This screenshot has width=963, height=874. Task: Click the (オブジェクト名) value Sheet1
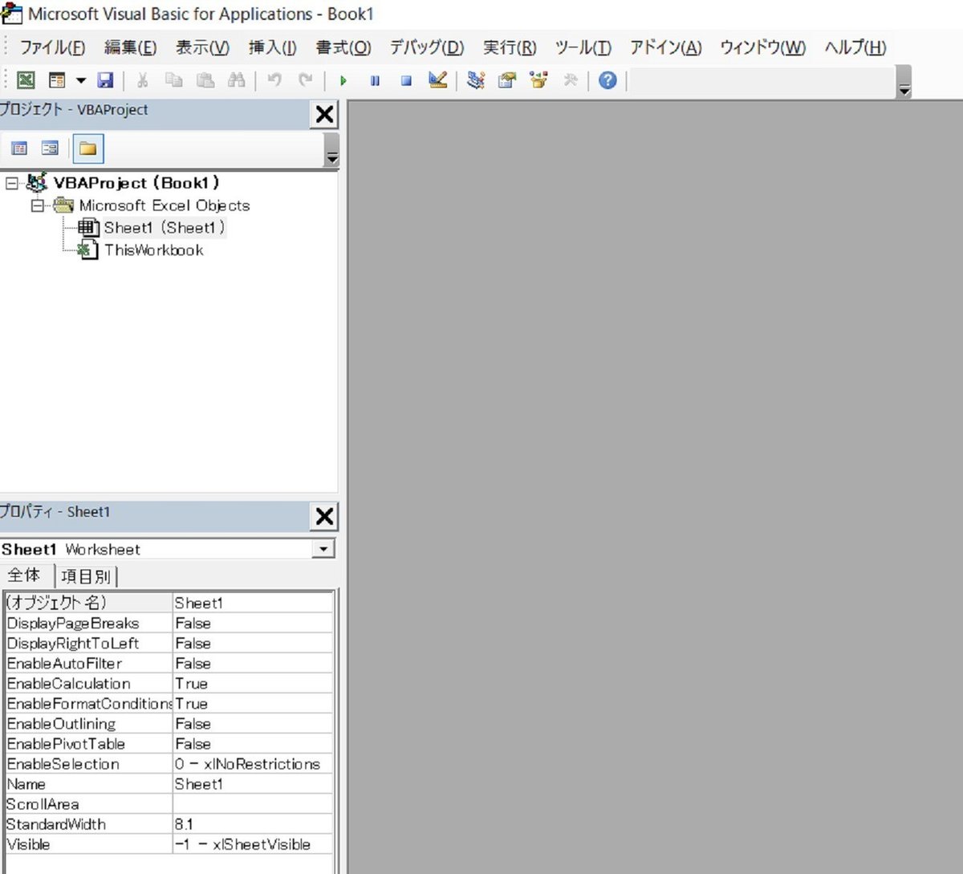253,603
